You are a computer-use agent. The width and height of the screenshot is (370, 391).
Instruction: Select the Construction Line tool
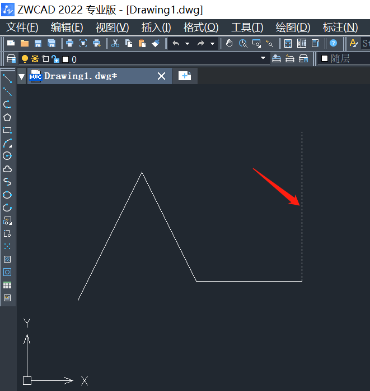pyautogui.click(x=7, y=91)
